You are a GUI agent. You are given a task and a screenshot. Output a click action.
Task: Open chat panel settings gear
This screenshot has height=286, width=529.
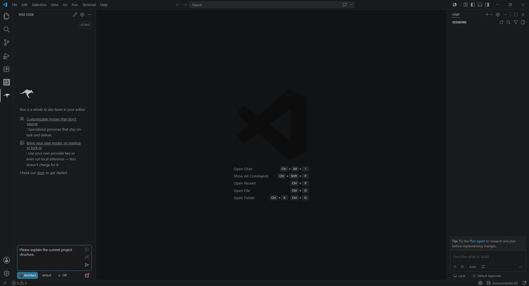tap(498, 15)
